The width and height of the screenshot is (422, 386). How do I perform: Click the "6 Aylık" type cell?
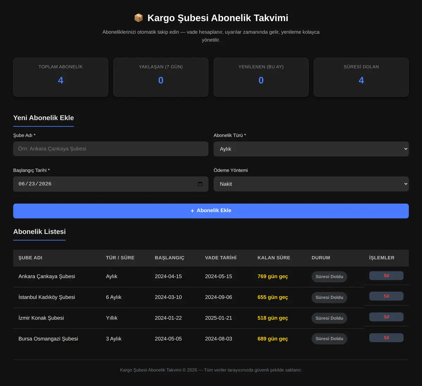[x=114, y=297]
